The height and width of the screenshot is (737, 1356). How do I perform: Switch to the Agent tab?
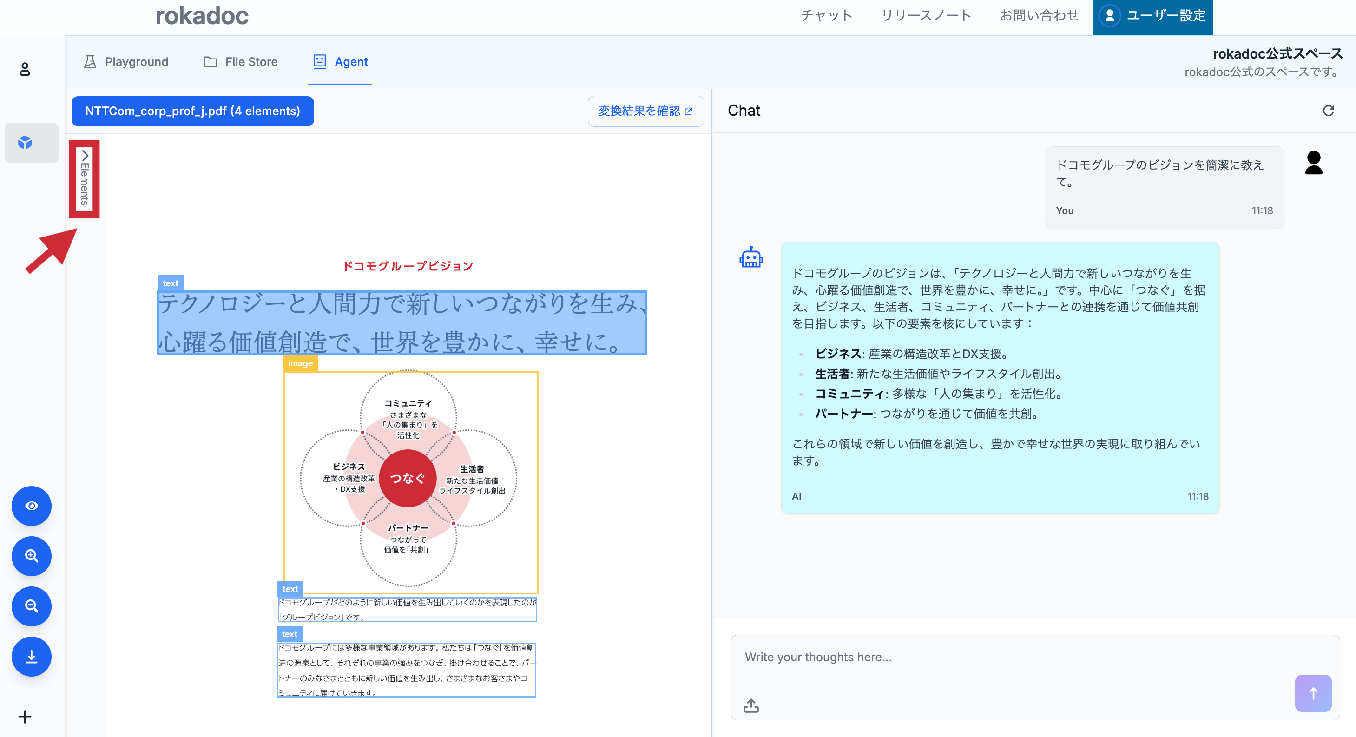pyautogui.click(x=340, y=62)
